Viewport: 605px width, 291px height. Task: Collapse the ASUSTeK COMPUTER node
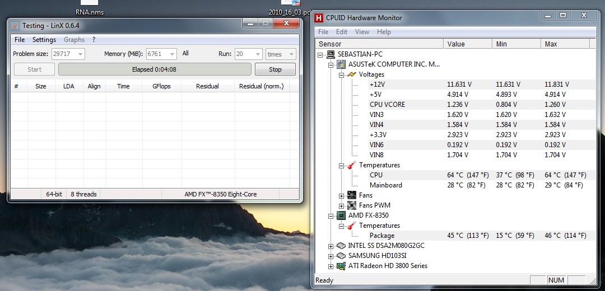point(331,65)
